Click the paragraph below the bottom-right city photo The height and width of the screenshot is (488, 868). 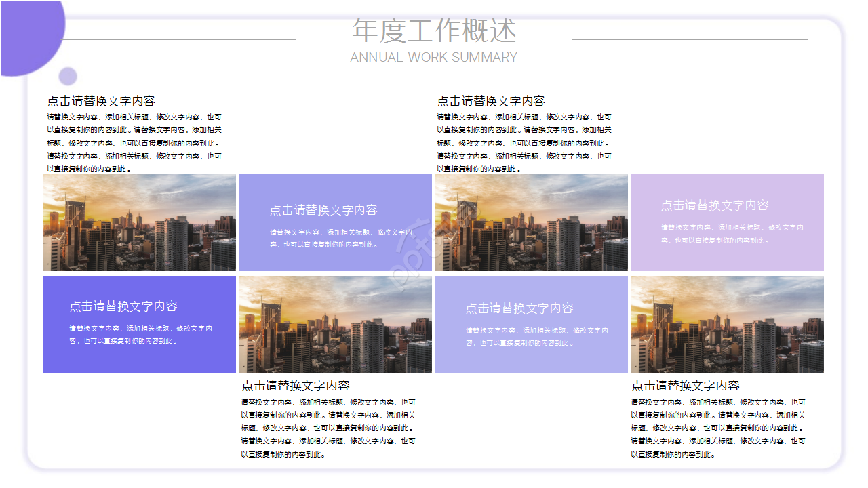[718, 428]
